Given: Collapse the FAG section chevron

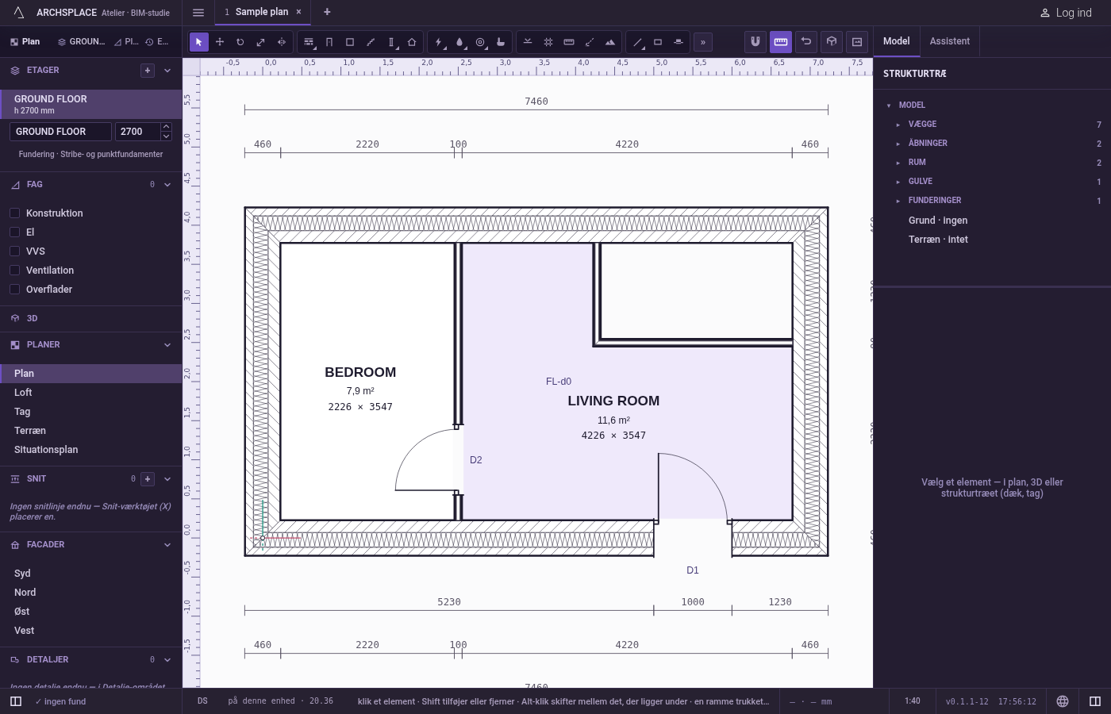Looking at the screenshot, I should (x=167, y=185).
